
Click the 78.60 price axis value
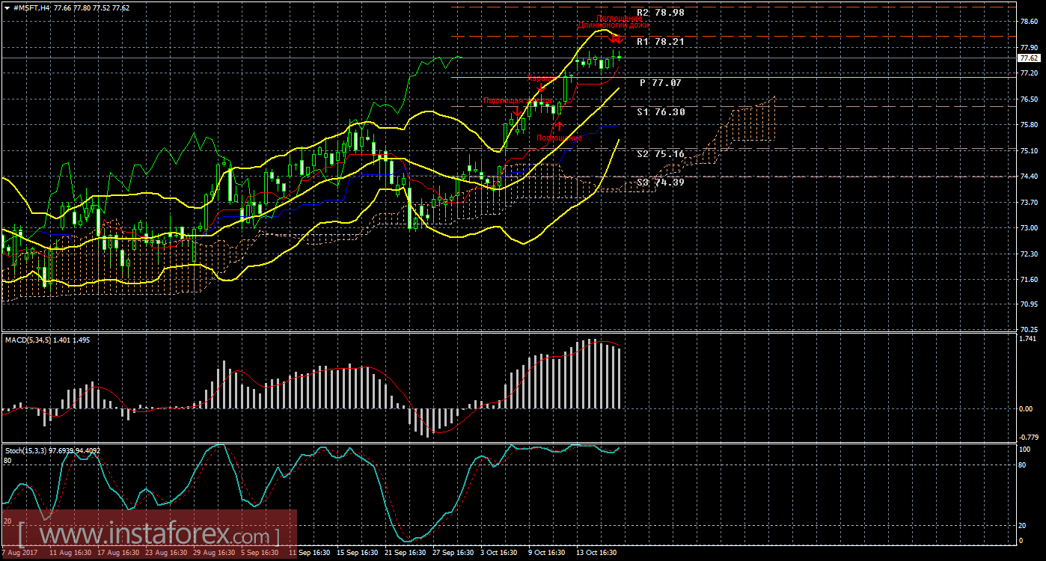(1030, 21)
